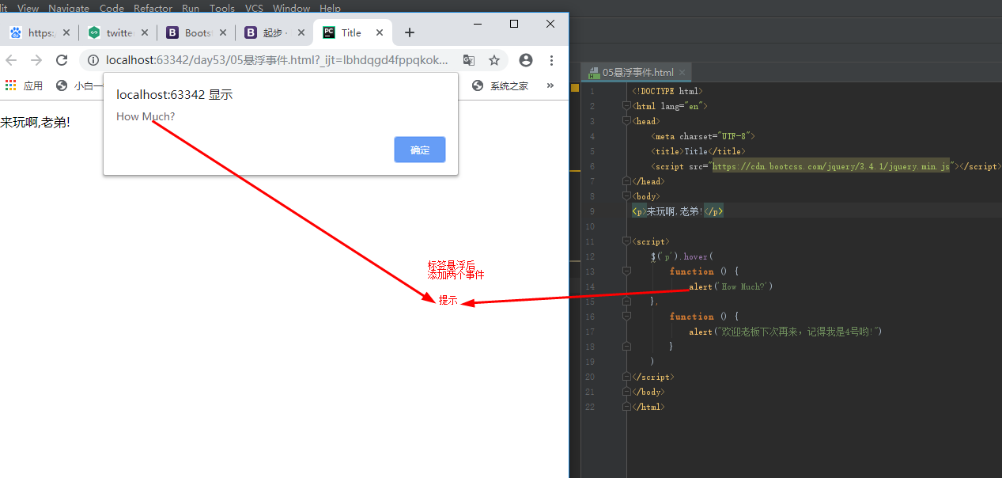Place cursor in alert('How Much?') code
This screenshot has width=1002, height=478.
731,286
